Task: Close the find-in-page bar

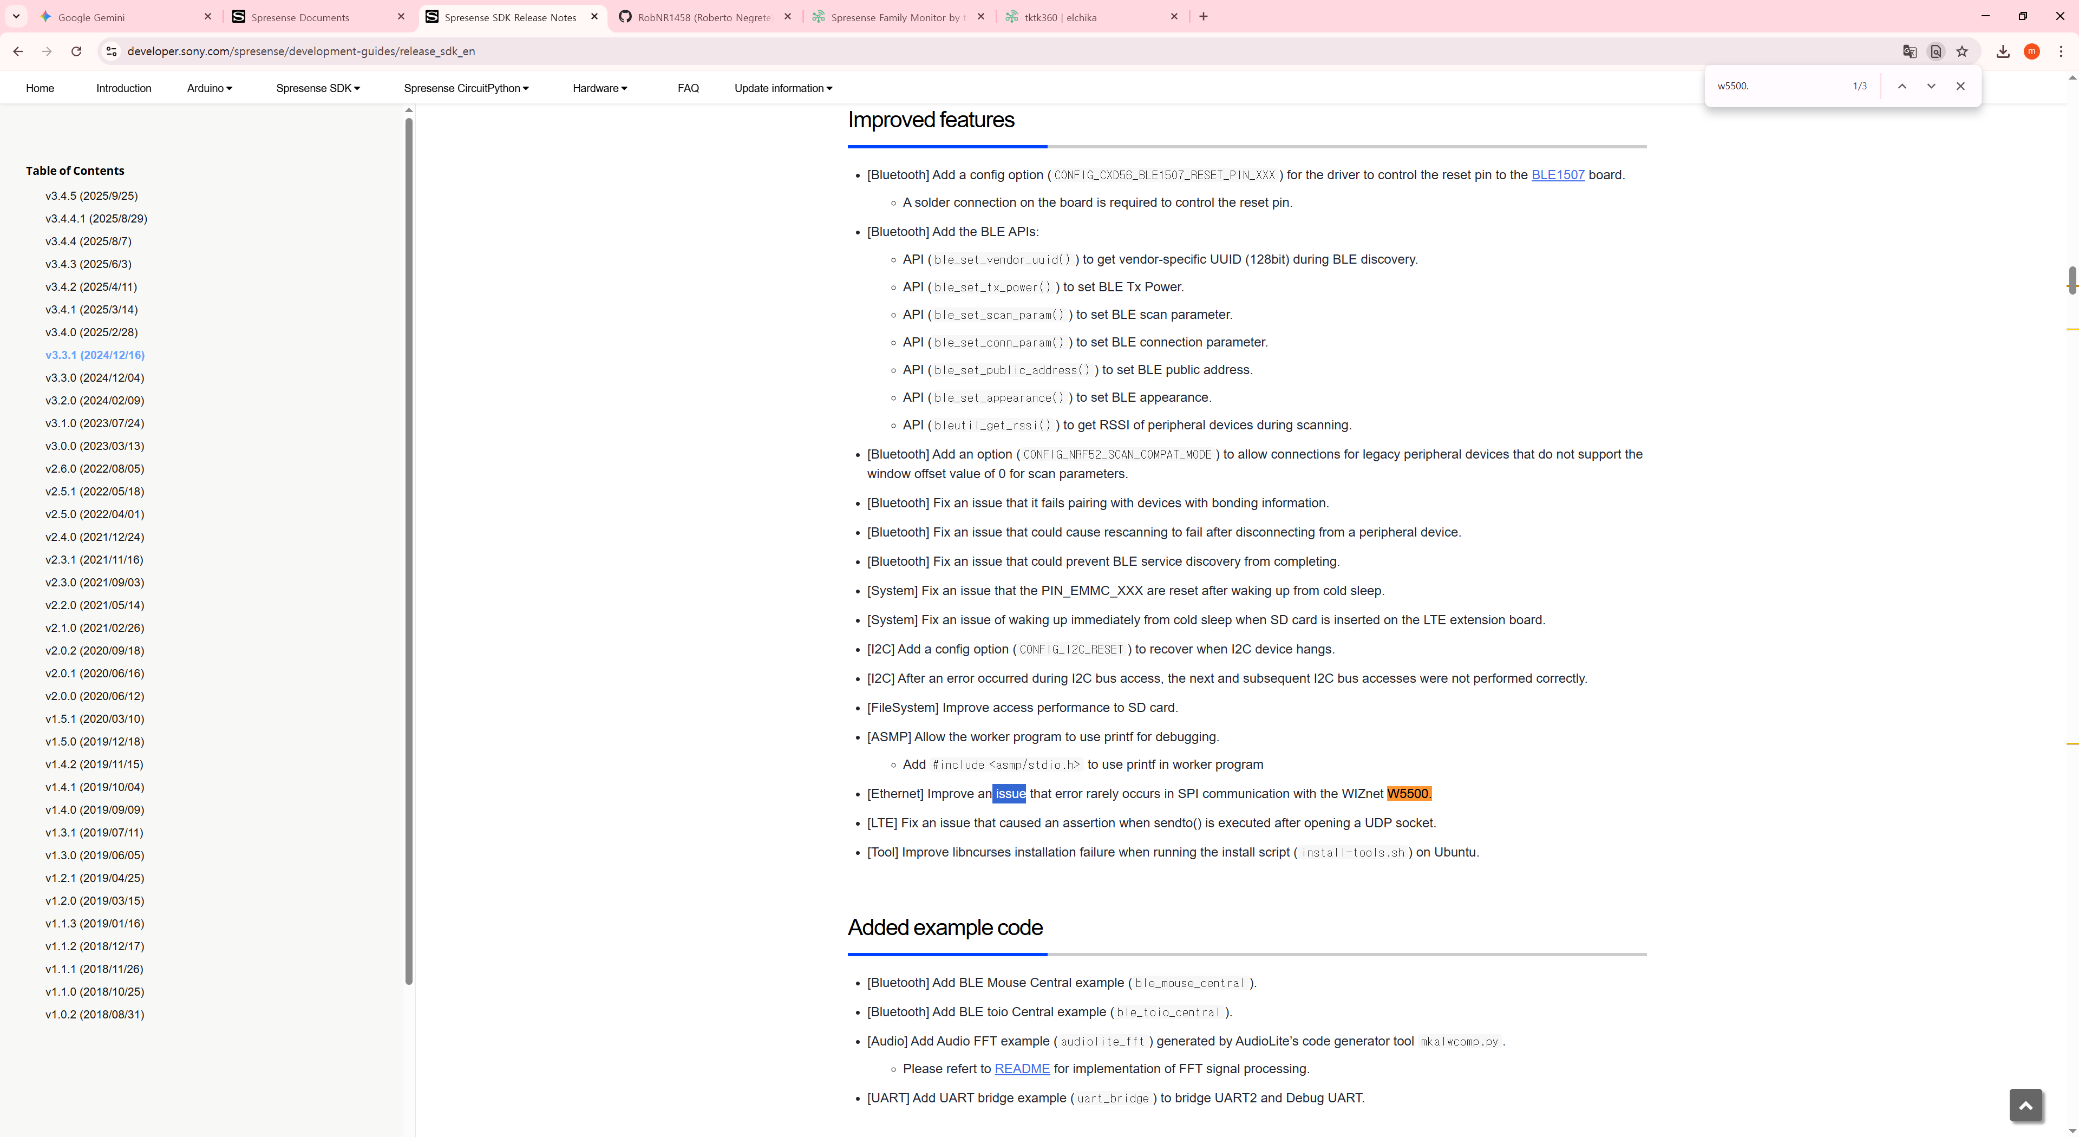Action: [1959, 86]
